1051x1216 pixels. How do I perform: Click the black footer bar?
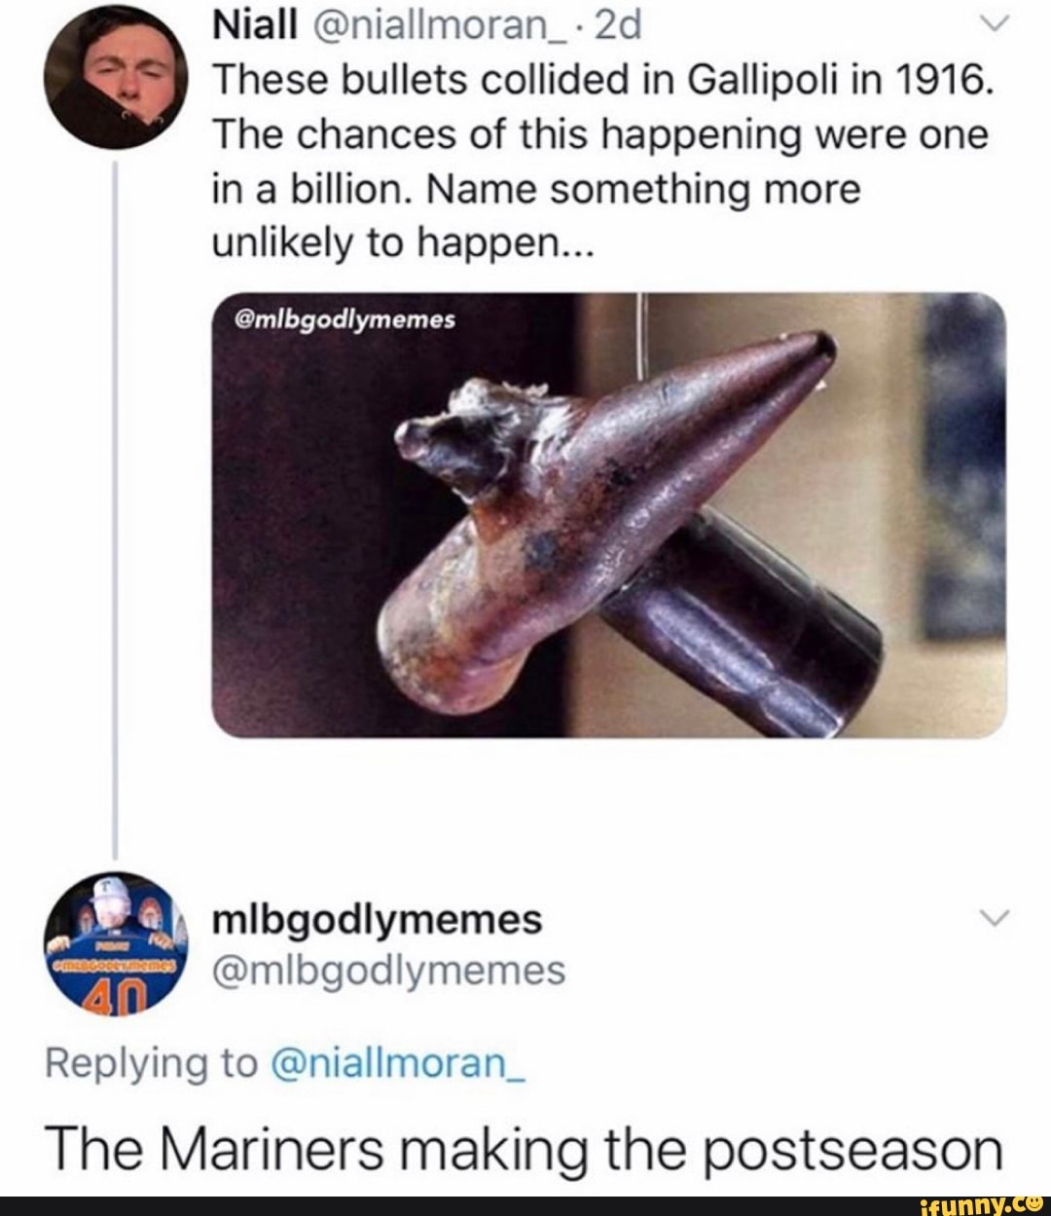pos(438,1205)
